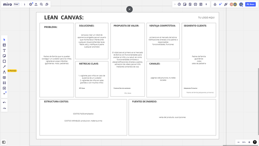This screenshot has width=259, height=146.
Task: Open the free plan upgrade badge
Action: pyautogui.click(x=16, y=4)
